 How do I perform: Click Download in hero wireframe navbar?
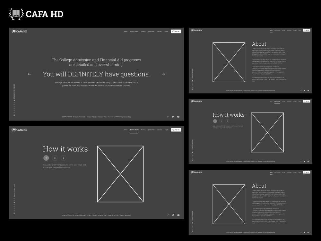151,31
